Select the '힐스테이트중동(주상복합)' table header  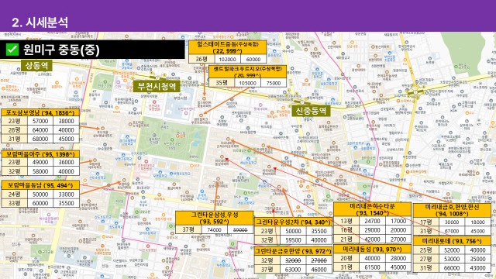pos(227,47)
